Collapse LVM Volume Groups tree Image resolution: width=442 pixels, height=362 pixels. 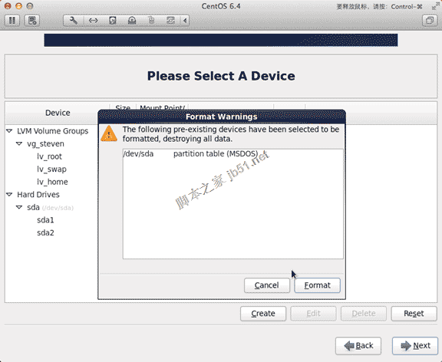[9, 131]
